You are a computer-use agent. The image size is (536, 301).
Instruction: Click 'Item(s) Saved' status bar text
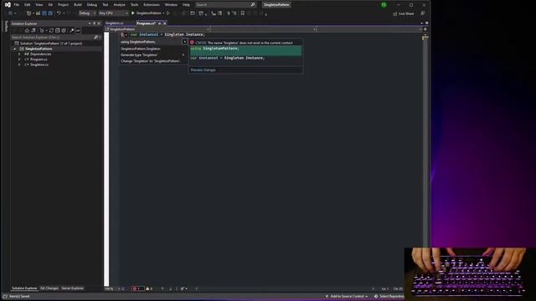(x=19, y=296)
